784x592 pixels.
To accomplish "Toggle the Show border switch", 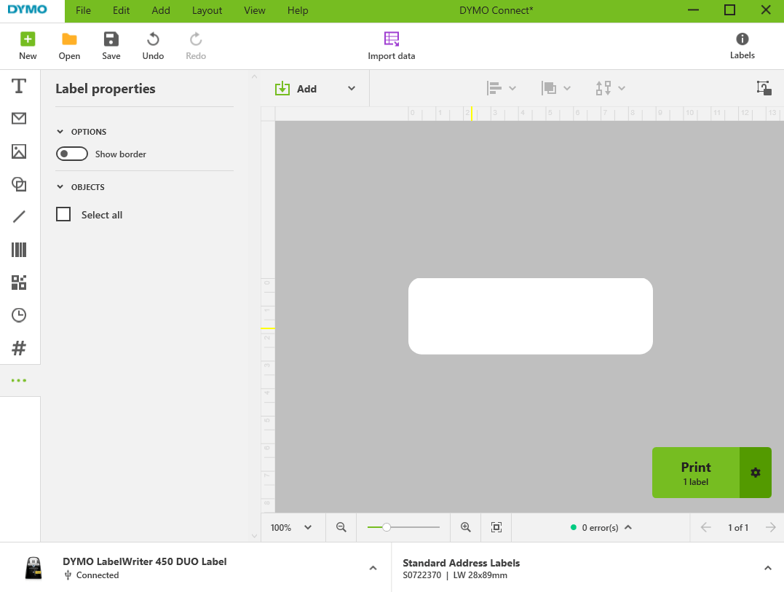I will (x=71, y=154).
